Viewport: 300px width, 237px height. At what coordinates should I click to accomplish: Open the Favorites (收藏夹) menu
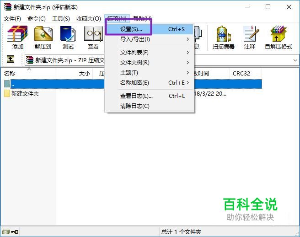[x=89, y=19]
